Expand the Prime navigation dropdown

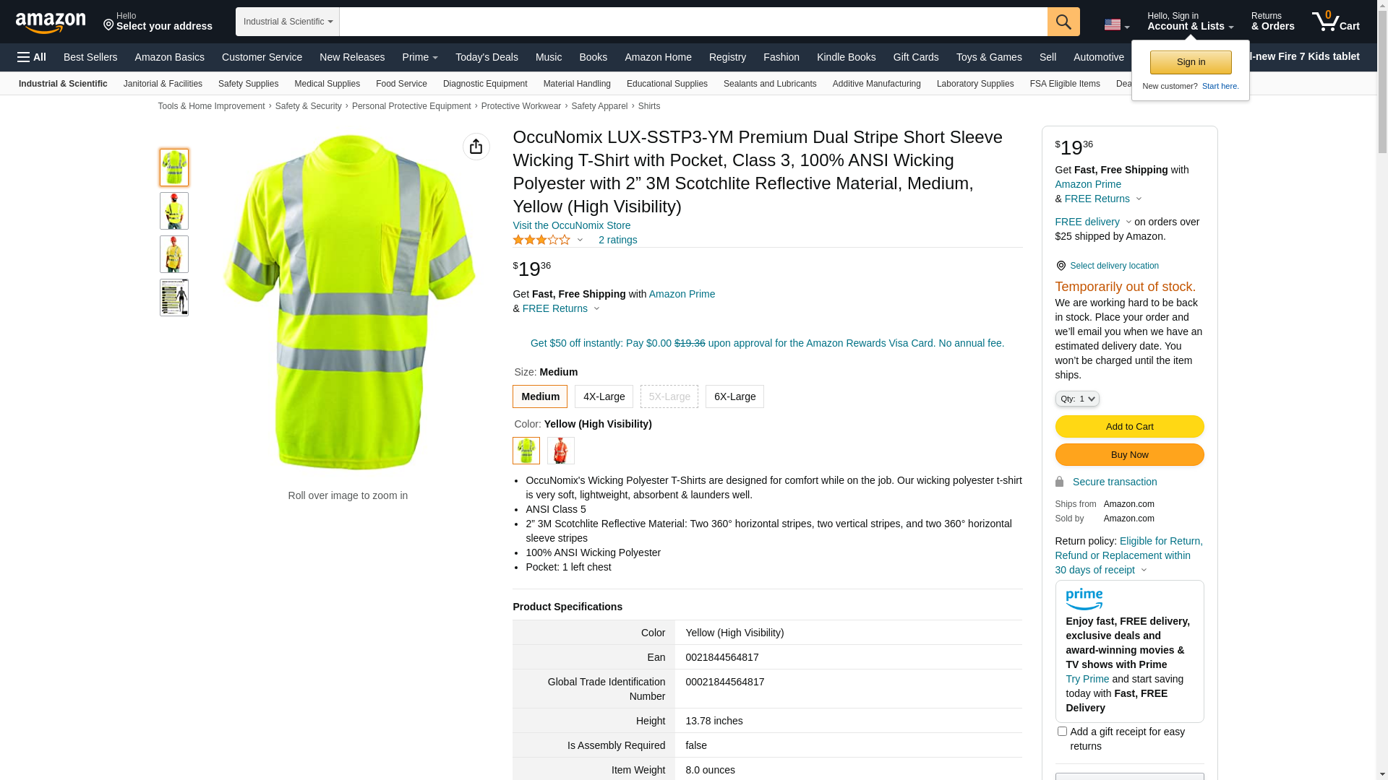[420, 57]
